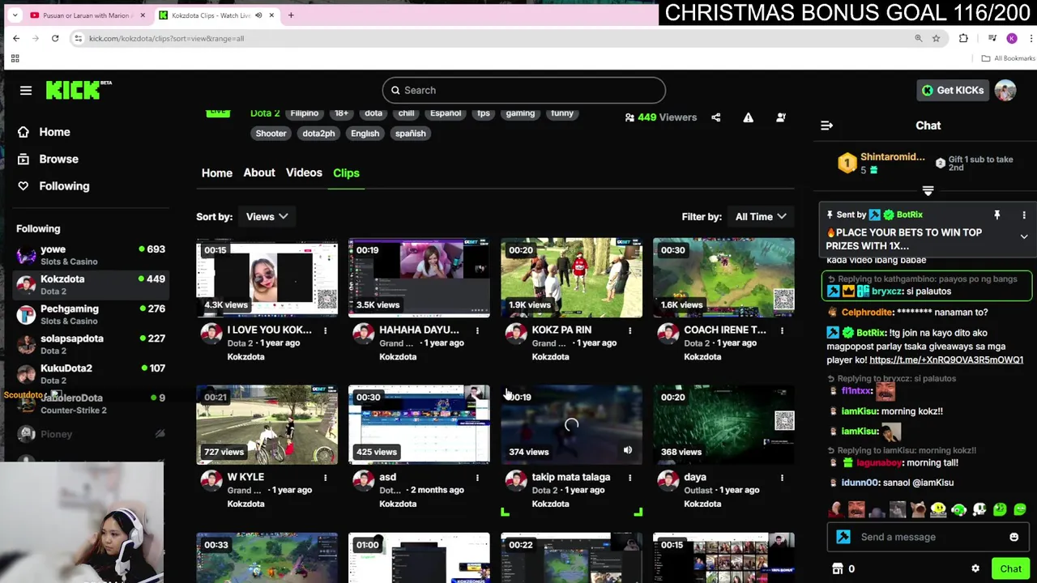Play the daya clip thumbnail
Viewport: 1037px width, 583px height.
point(723,424)
